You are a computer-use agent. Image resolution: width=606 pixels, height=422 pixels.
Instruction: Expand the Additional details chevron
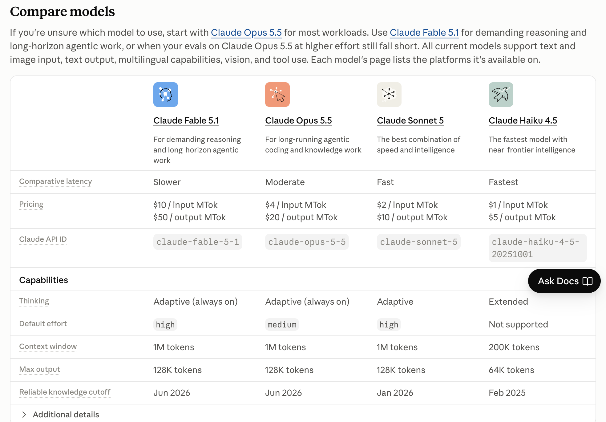(x=24, y=415)
